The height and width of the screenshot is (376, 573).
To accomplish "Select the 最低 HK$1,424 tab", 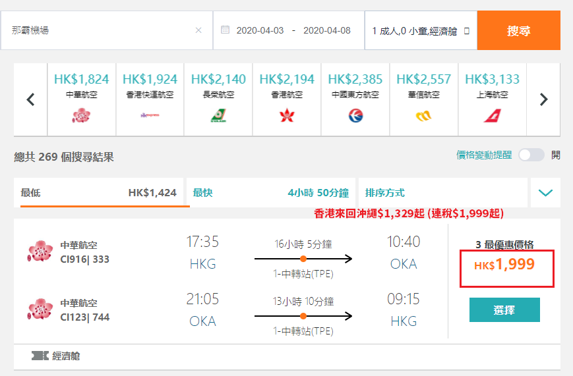I will click(99, 192).
